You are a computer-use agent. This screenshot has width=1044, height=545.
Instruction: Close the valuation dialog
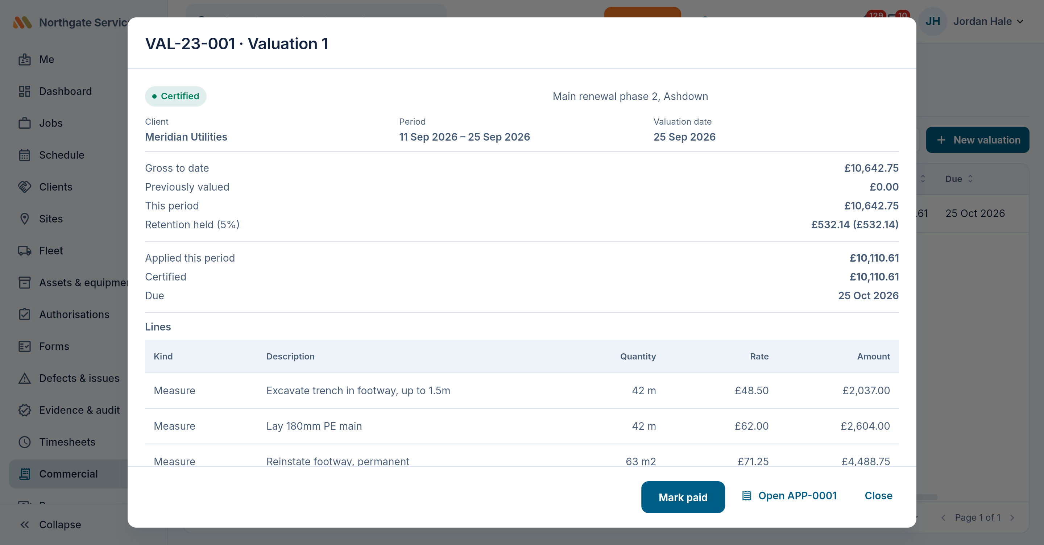[x=878, y=496]
